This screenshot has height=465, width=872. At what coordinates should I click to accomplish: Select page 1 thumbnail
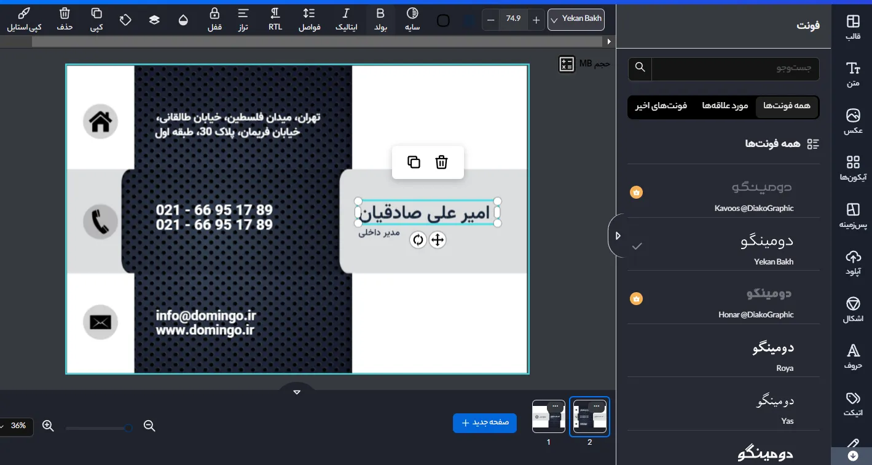(x=549, y=416)
